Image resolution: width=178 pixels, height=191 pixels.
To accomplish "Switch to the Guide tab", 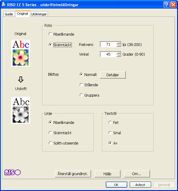I will point(9,14).
